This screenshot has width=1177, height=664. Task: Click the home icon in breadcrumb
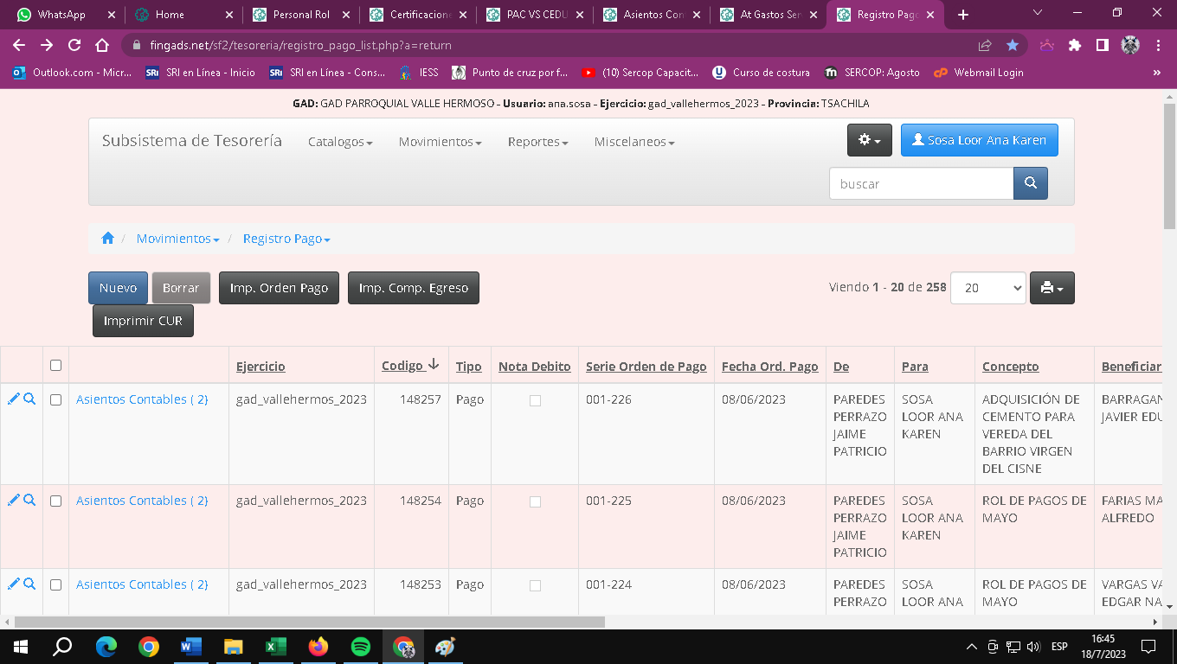pos(107,239)
